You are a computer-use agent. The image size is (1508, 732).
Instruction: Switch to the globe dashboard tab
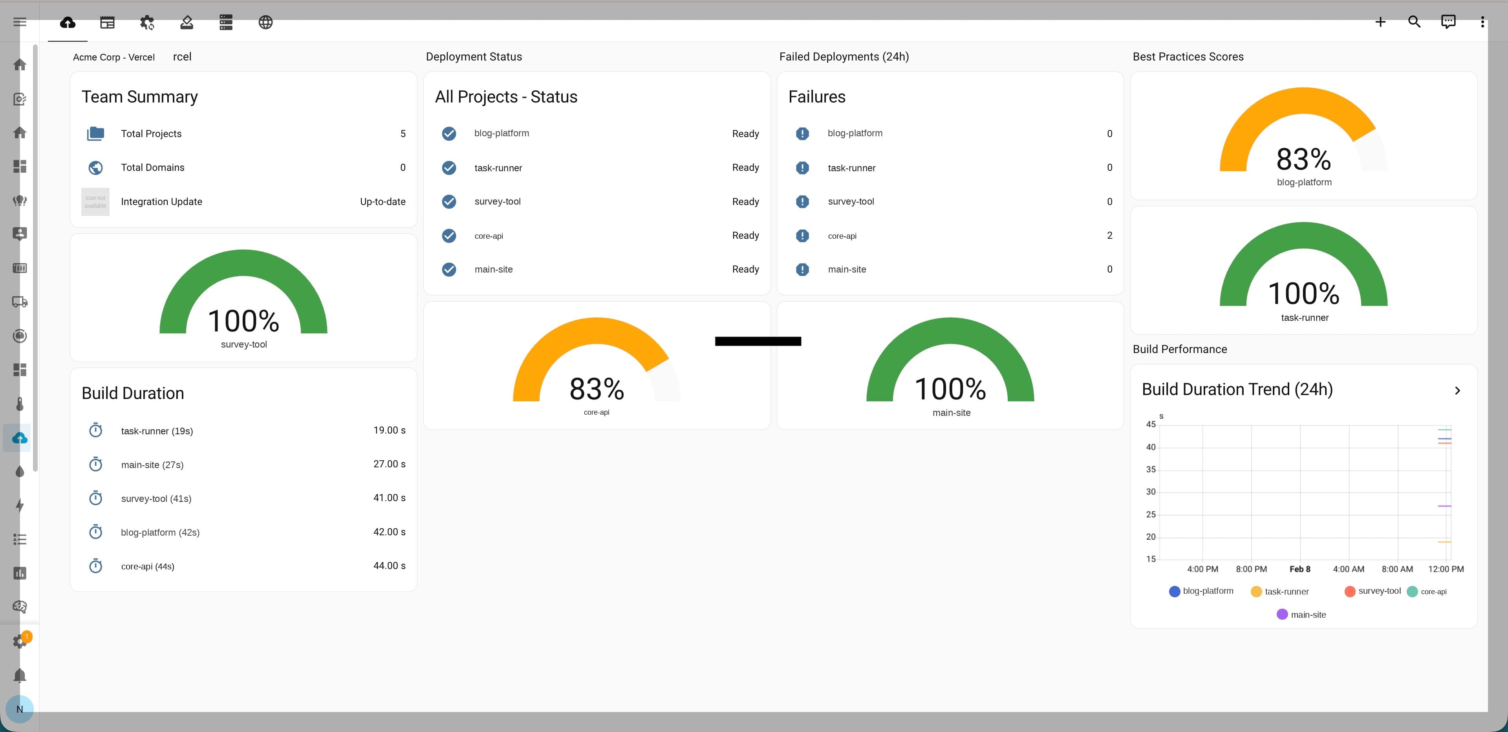pyautogui.click(x=265, y=22)
